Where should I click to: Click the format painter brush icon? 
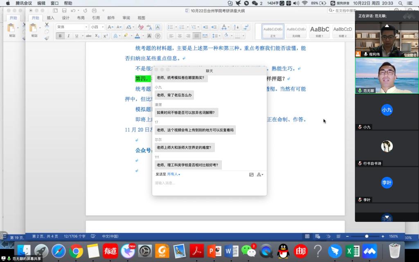click(47, 38)
